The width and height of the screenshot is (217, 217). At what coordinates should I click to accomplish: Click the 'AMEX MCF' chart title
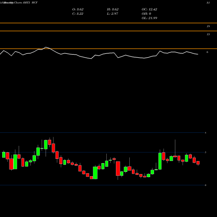(x=30, y=3)
